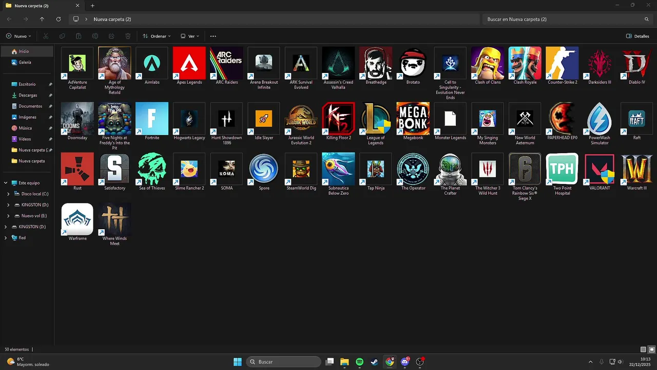The image size is (657, 370).
Task: Click the Two Point Hospital shortcut
Action: pos(562,169)
